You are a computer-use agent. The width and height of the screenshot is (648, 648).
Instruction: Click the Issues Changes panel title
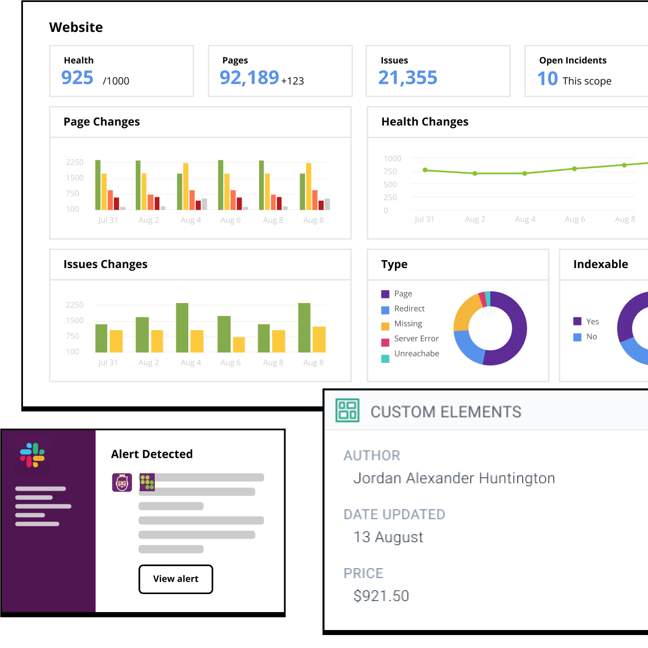[x=105, y=264]
